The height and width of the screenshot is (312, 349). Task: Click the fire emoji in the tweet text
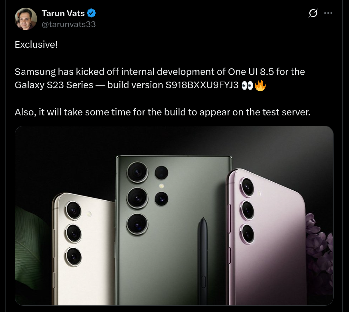click(260, 85)
